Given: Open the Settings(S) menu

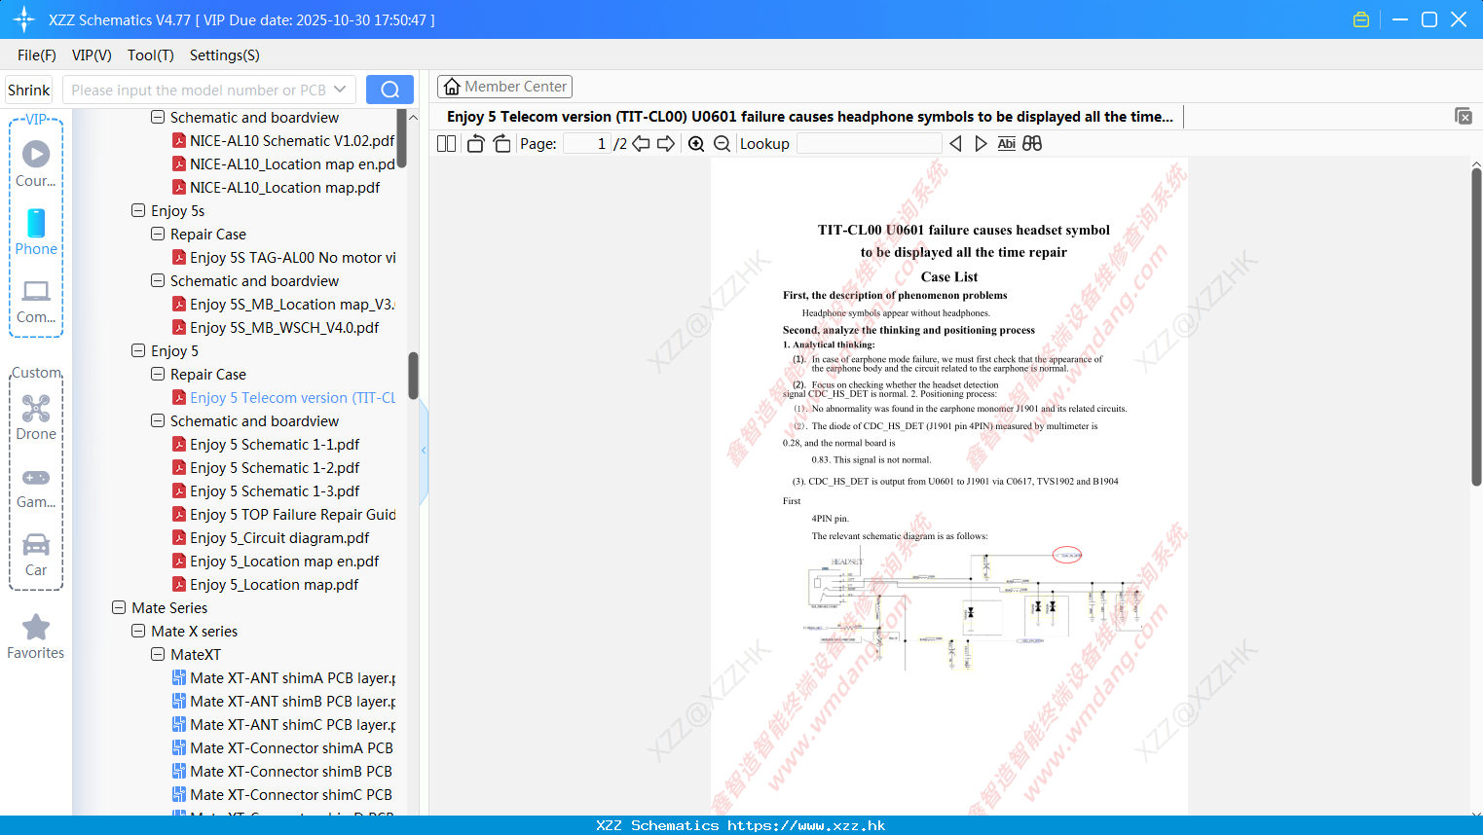Looking at the screenshot, I should [x=225, y=55].
